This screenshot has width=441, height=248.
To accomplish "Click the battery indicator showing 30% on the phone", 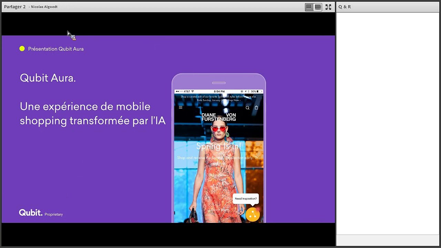I will tap(256, 92).
